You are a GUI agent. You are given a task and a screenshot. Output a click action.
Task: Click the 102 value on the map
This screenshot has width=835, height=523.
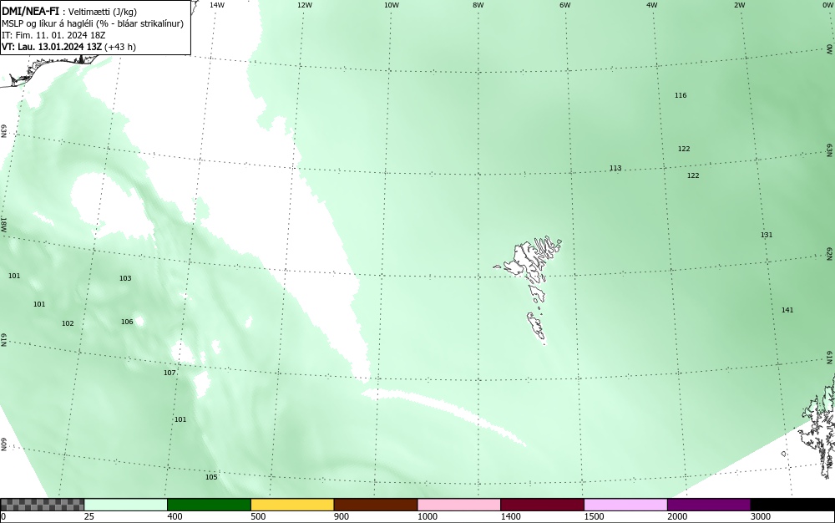(68, 324)
